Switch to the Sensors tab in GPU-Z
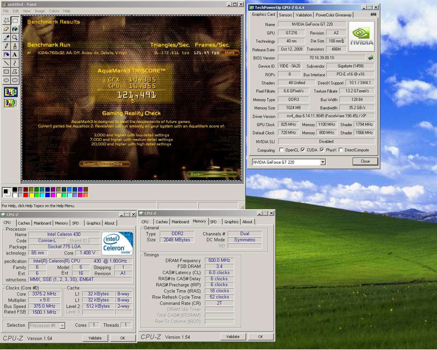The image size is (437, 350). point(285,15)
